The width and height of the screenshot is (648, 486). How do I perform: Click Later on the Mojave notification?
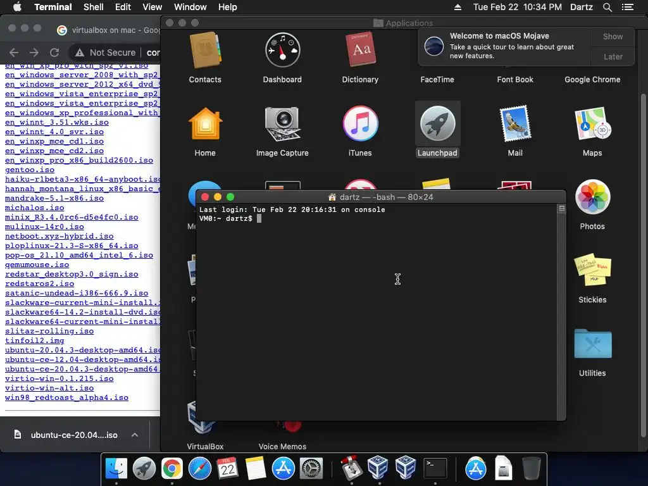tap(613, 56)
